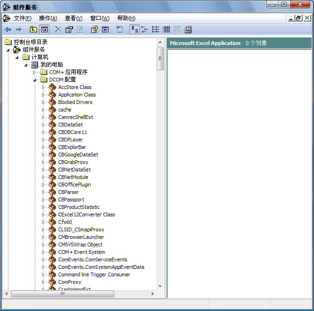Collapse the 计算机 tree node
The width and height of the screenshot is (314, 311).
tap(17, 58)
